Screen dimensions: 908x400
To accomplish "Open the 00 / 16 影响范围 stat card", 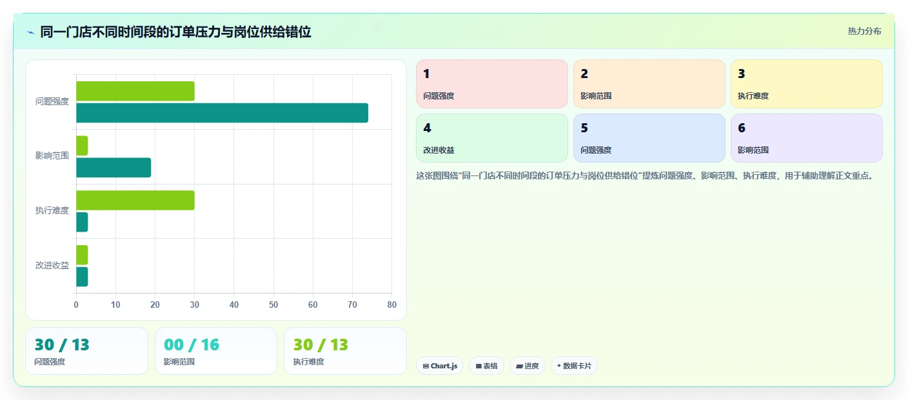I will (x=216, y=351).
